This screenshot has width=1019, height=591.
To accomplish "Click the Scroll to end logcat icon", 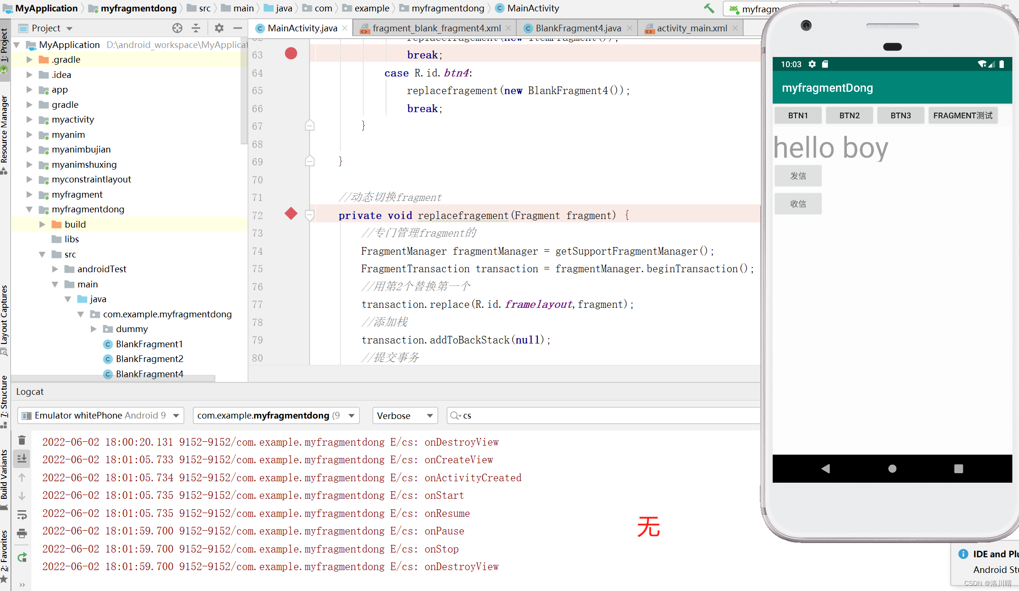I will (x=22, y=458).
